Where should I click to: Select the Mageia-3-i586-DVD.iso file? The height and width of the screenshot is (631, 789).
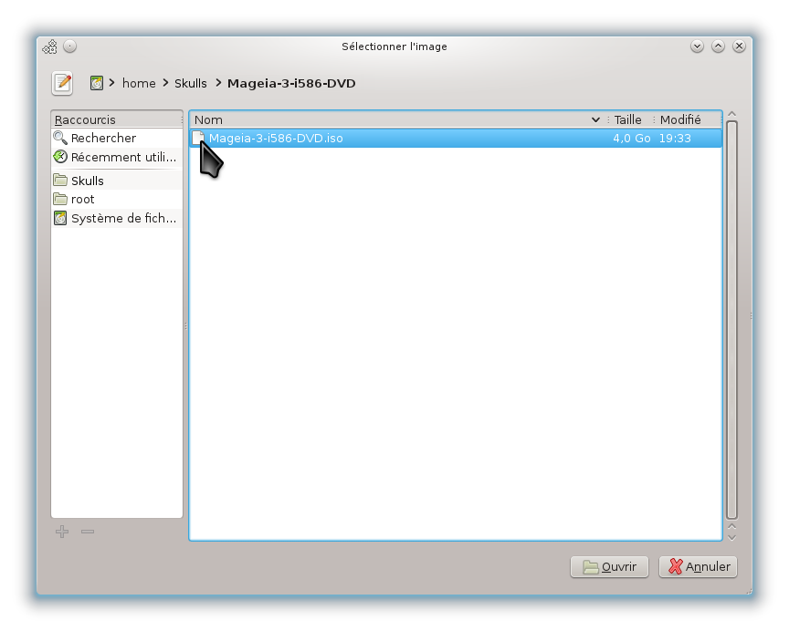(456, 139)
